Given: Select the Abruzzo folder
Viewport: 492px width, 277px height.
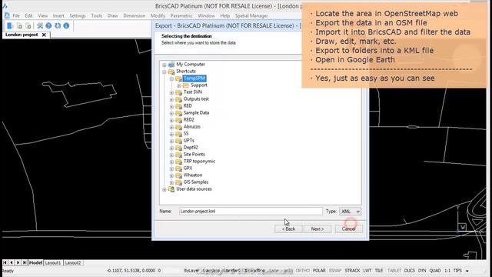Looking at the screenshot, I should click(x=191, y=126).
